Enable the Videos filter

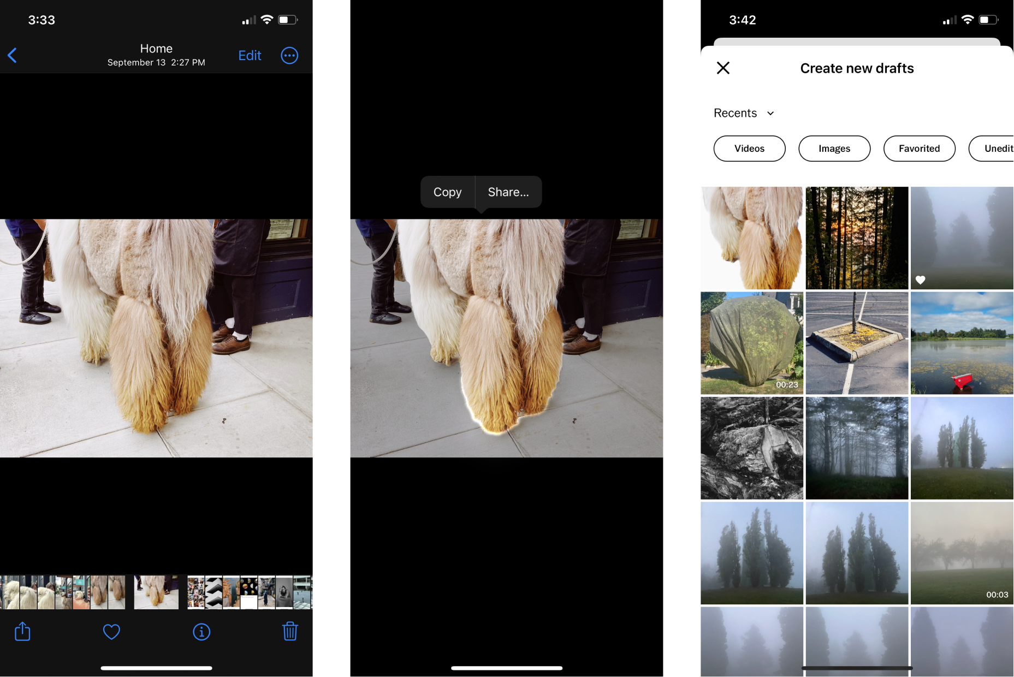click(749, 149)
